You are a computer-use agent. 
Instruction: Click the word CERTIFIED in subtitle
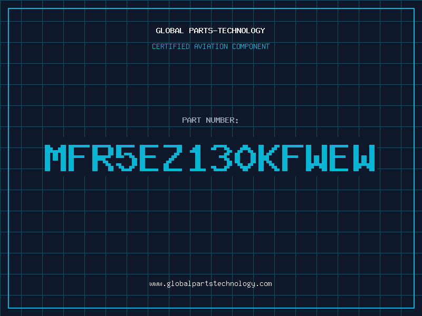tap(171, 46)
